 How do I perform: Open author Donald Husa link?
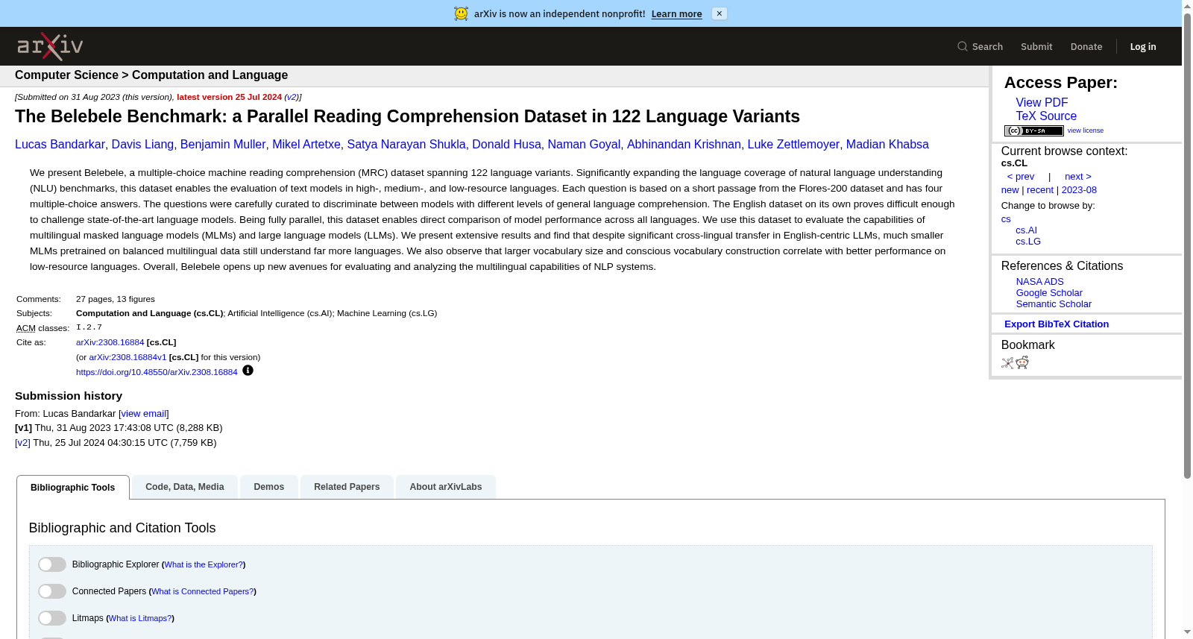[x=506, y=145]
